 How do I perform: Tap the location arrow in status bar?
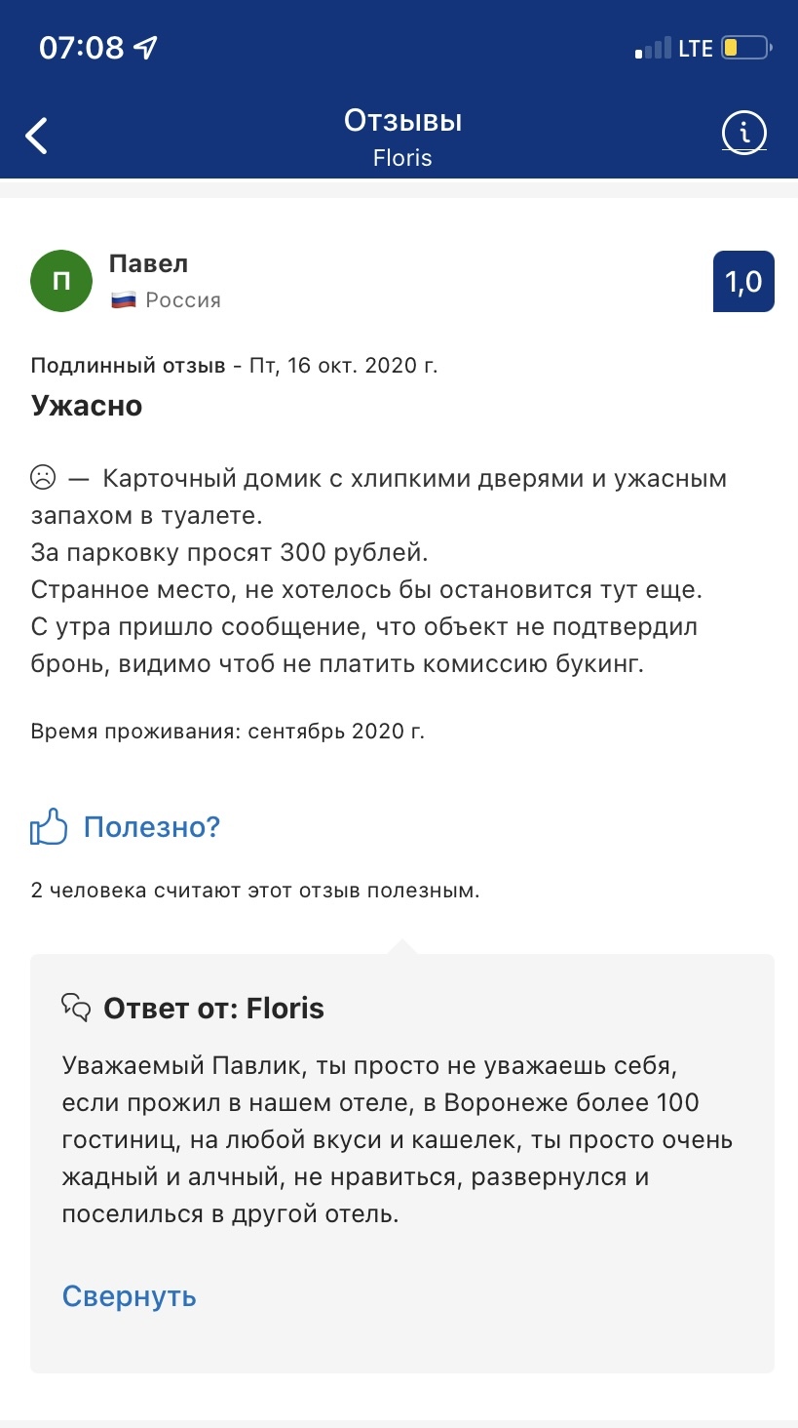click(x=146, y=48)
